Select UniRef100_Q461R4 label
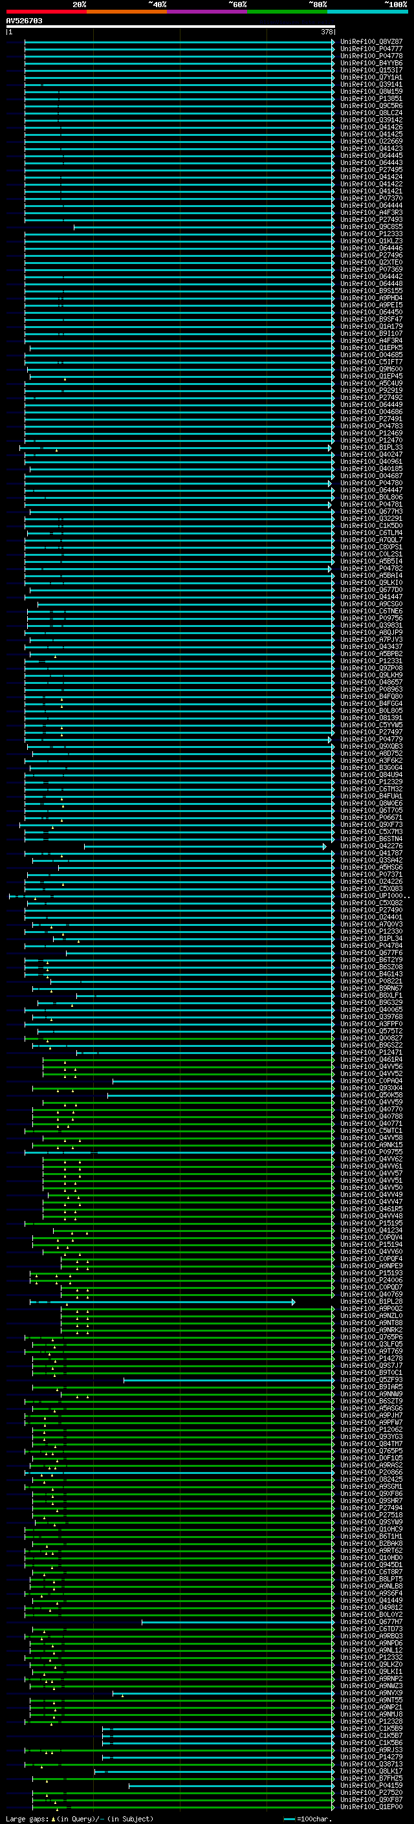414x1824 pixels. 371,1060
